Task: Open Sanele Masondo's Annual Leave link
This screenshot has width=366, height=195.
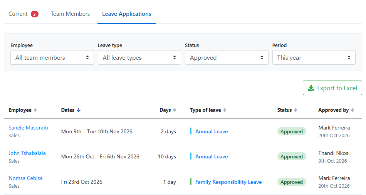Action: point(212,131)
